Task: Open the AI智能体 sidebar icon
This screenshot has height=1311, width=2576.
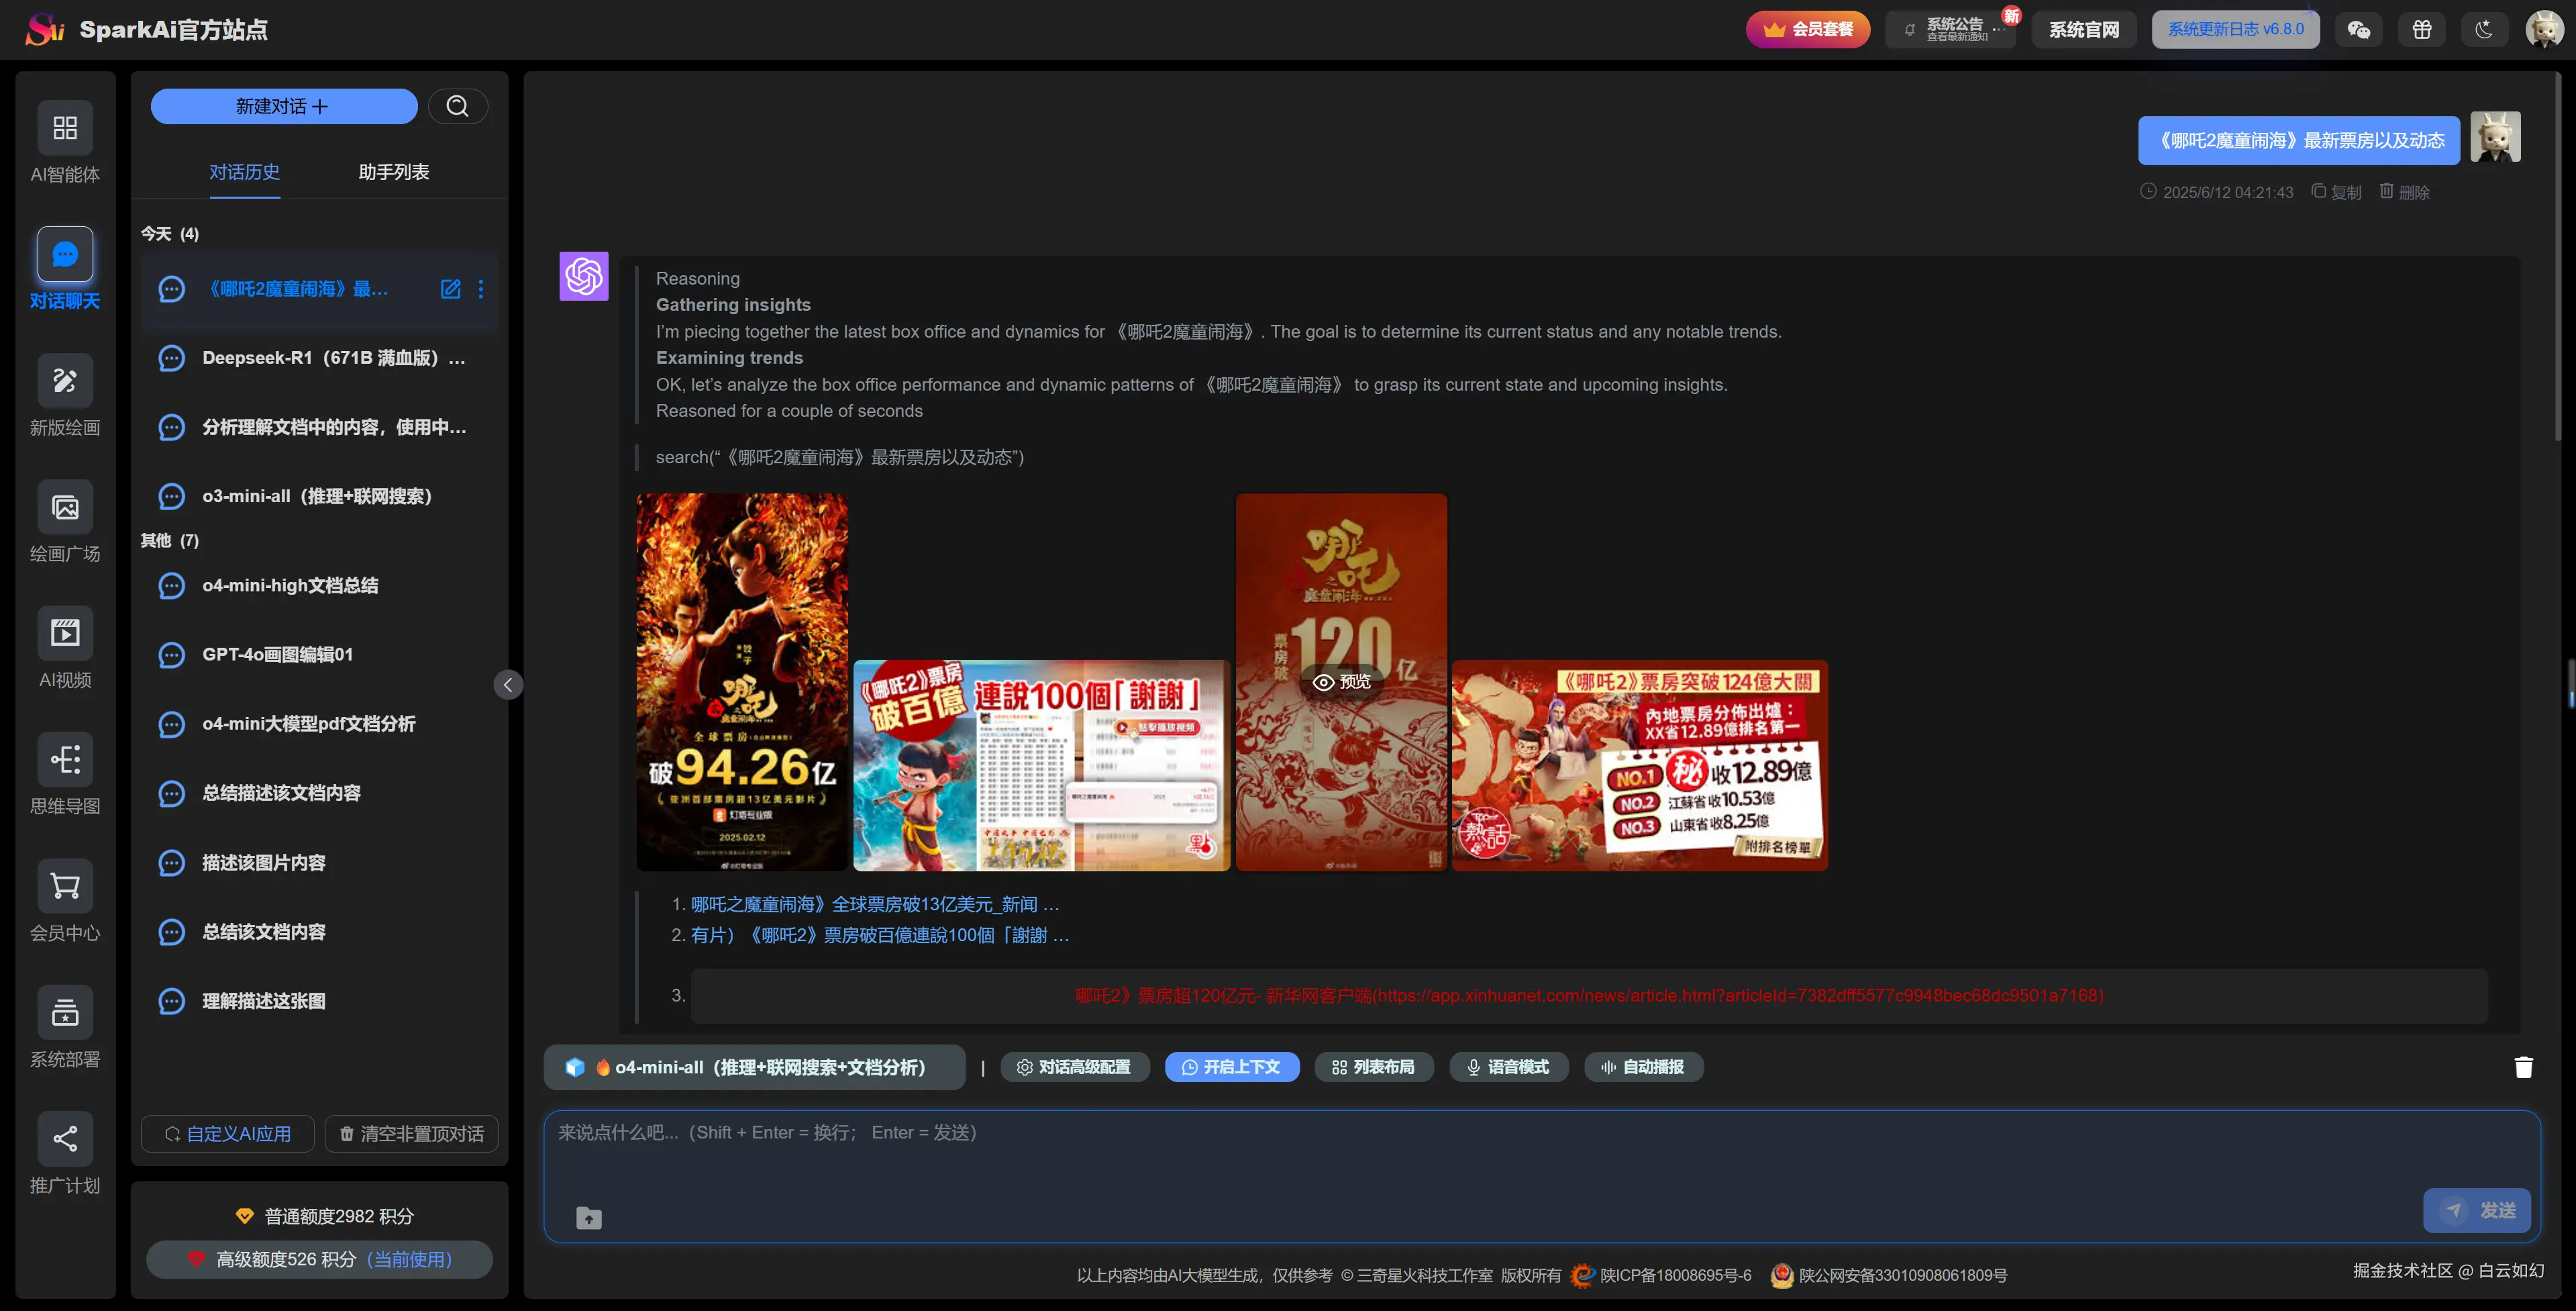Action: [x=65, y=128]
